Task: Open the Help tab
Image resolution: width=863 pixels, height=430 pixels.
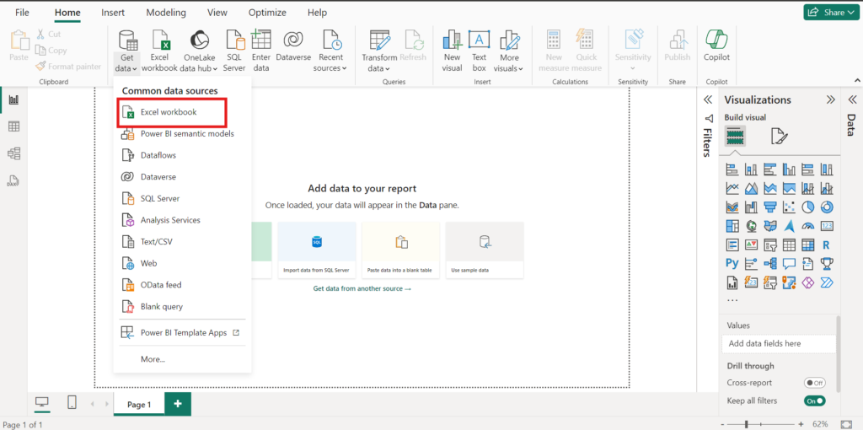Action: (x=317, y=12)
